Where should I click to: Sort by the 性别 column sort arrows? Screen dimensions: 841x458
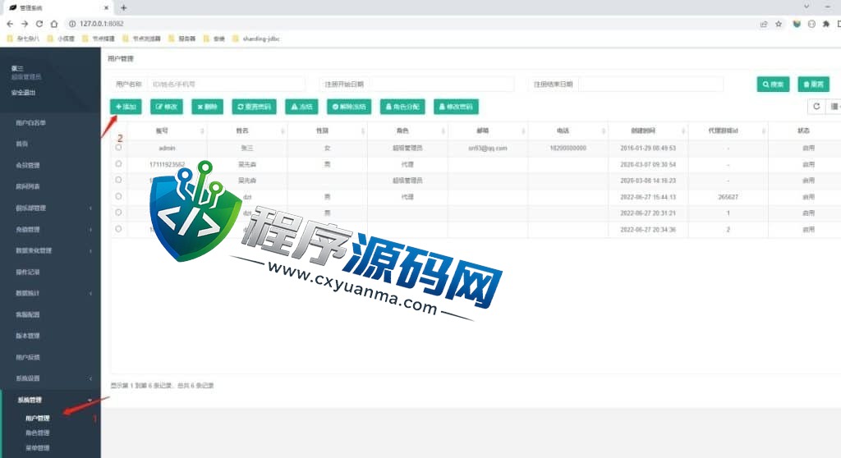point(362,131)
